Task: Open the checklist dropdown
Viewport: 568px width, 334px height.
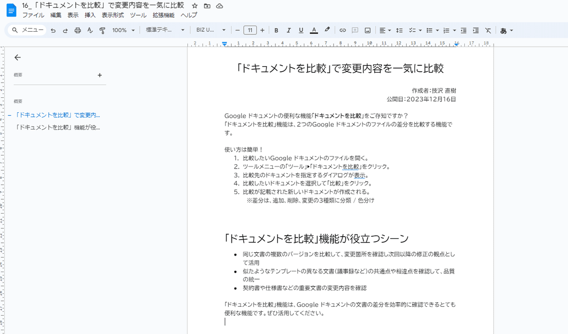Action: click(x=415, y=30)
